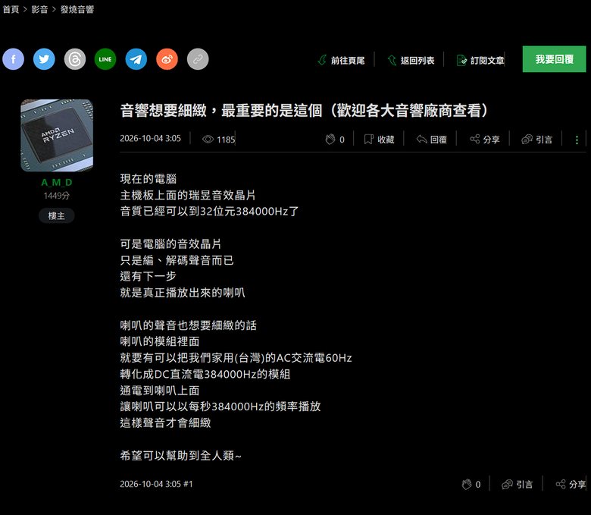Image resolution: width=591 pixels, height=515 pixels.
Task: Share post via Weibo icon
Action: [167, 59]
